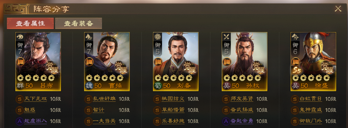Open 徐盛 hero card portrait
The image size is (348, 128).
(313, 61)
